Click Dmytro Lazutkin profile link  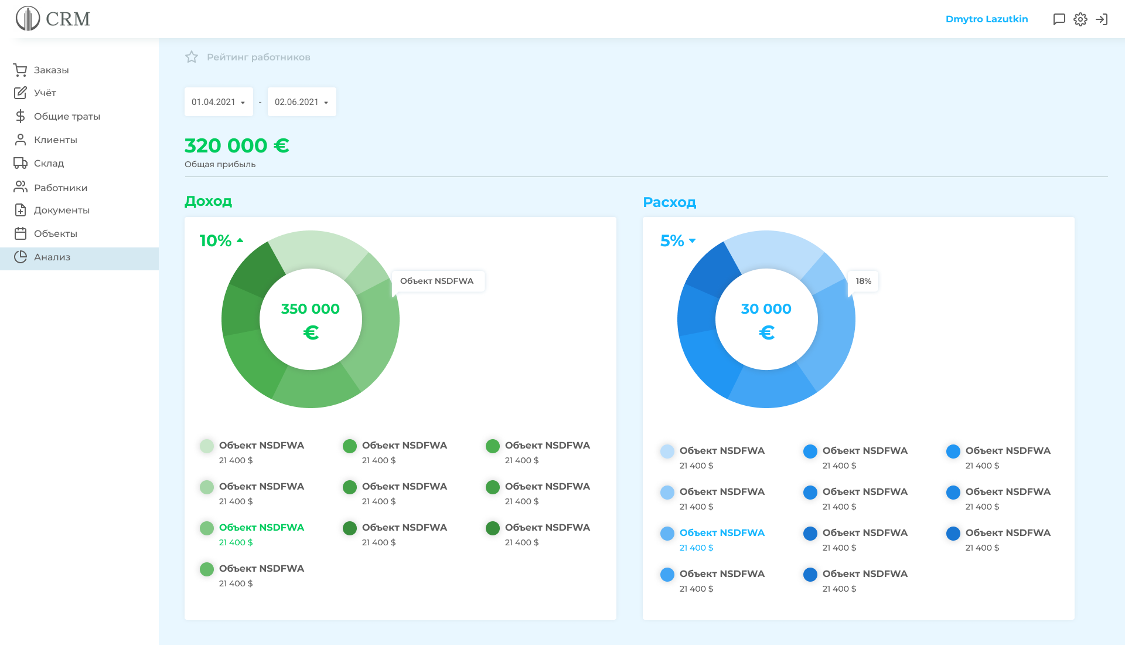click(x=986, y=19)
